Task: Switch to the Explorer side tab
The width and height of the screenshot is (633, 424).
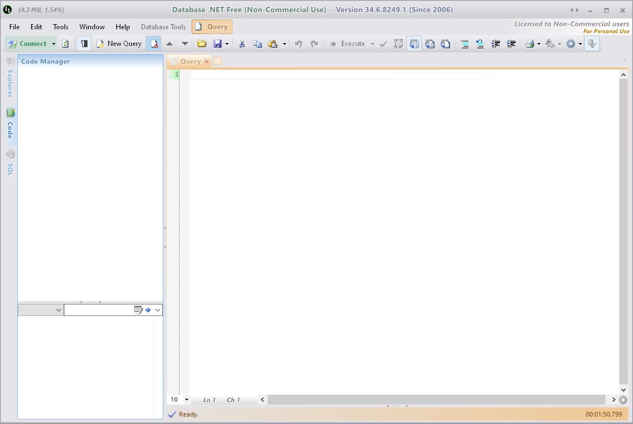Action: 10,78
